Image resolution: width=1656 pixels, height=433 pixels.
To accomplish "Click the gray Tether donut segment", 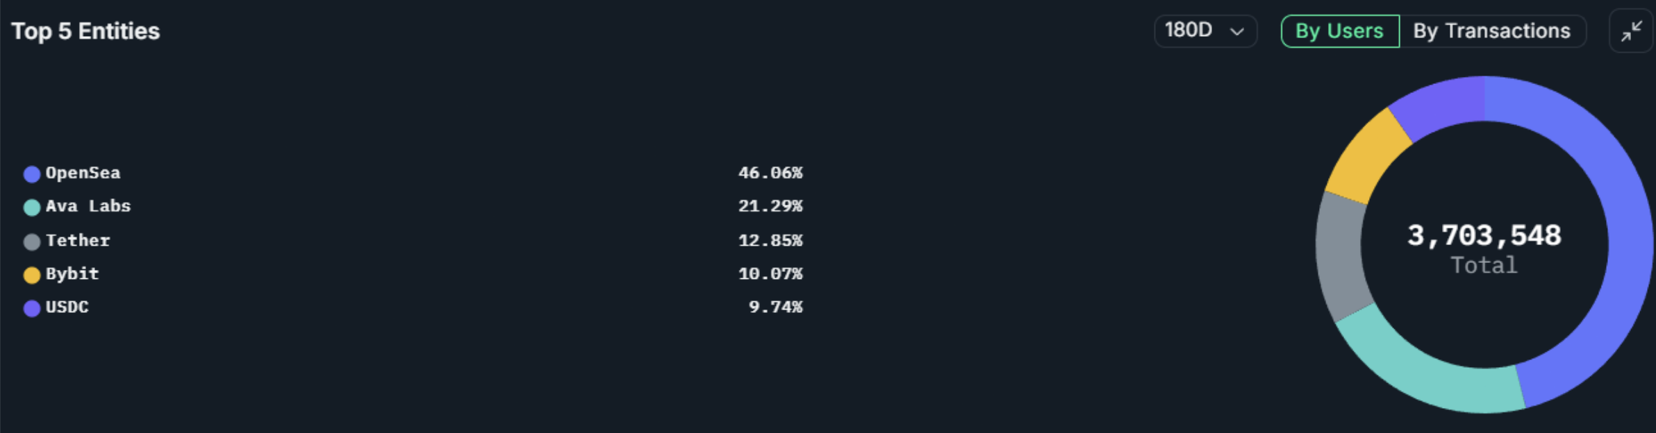I will [x=1339, y=257].
